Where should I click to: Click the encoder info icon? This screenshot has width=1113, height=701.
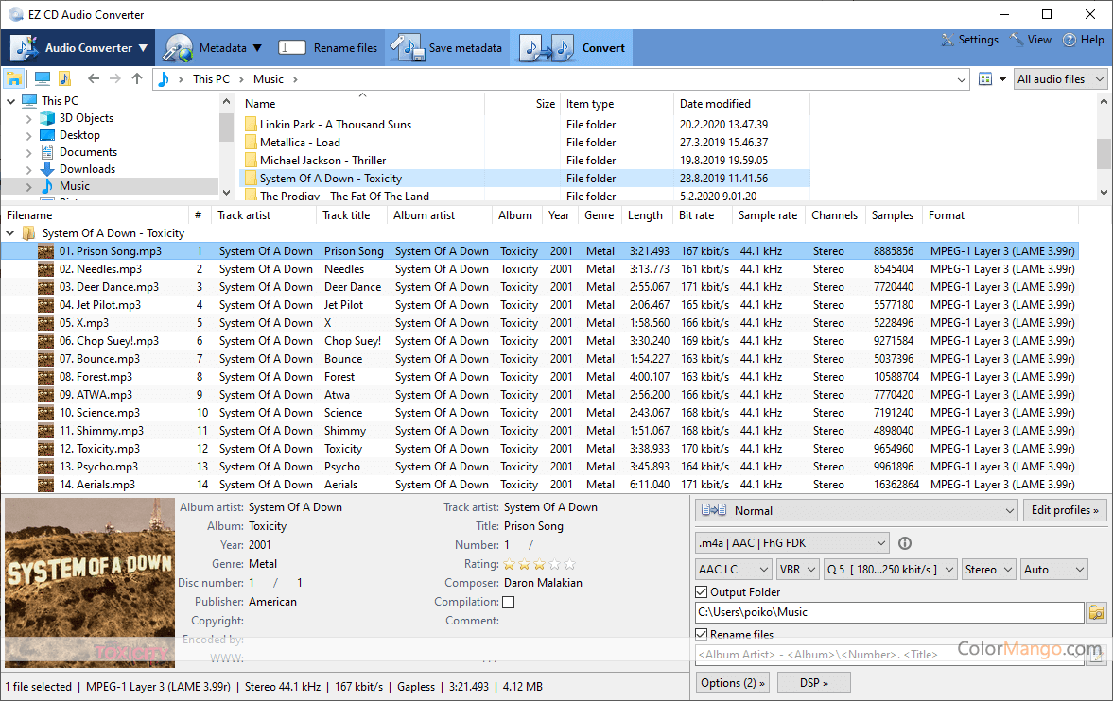pos(905,543)
